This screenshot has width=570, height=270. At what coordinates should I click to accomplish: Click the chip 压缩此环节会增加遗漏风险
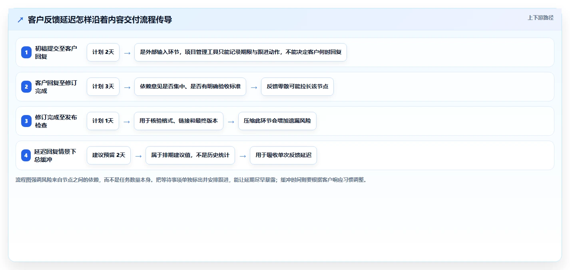coord(277,121)
